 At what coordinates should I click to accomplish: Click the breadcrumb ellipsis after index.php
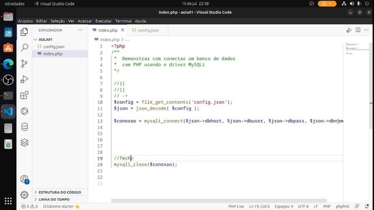(127, 40)
